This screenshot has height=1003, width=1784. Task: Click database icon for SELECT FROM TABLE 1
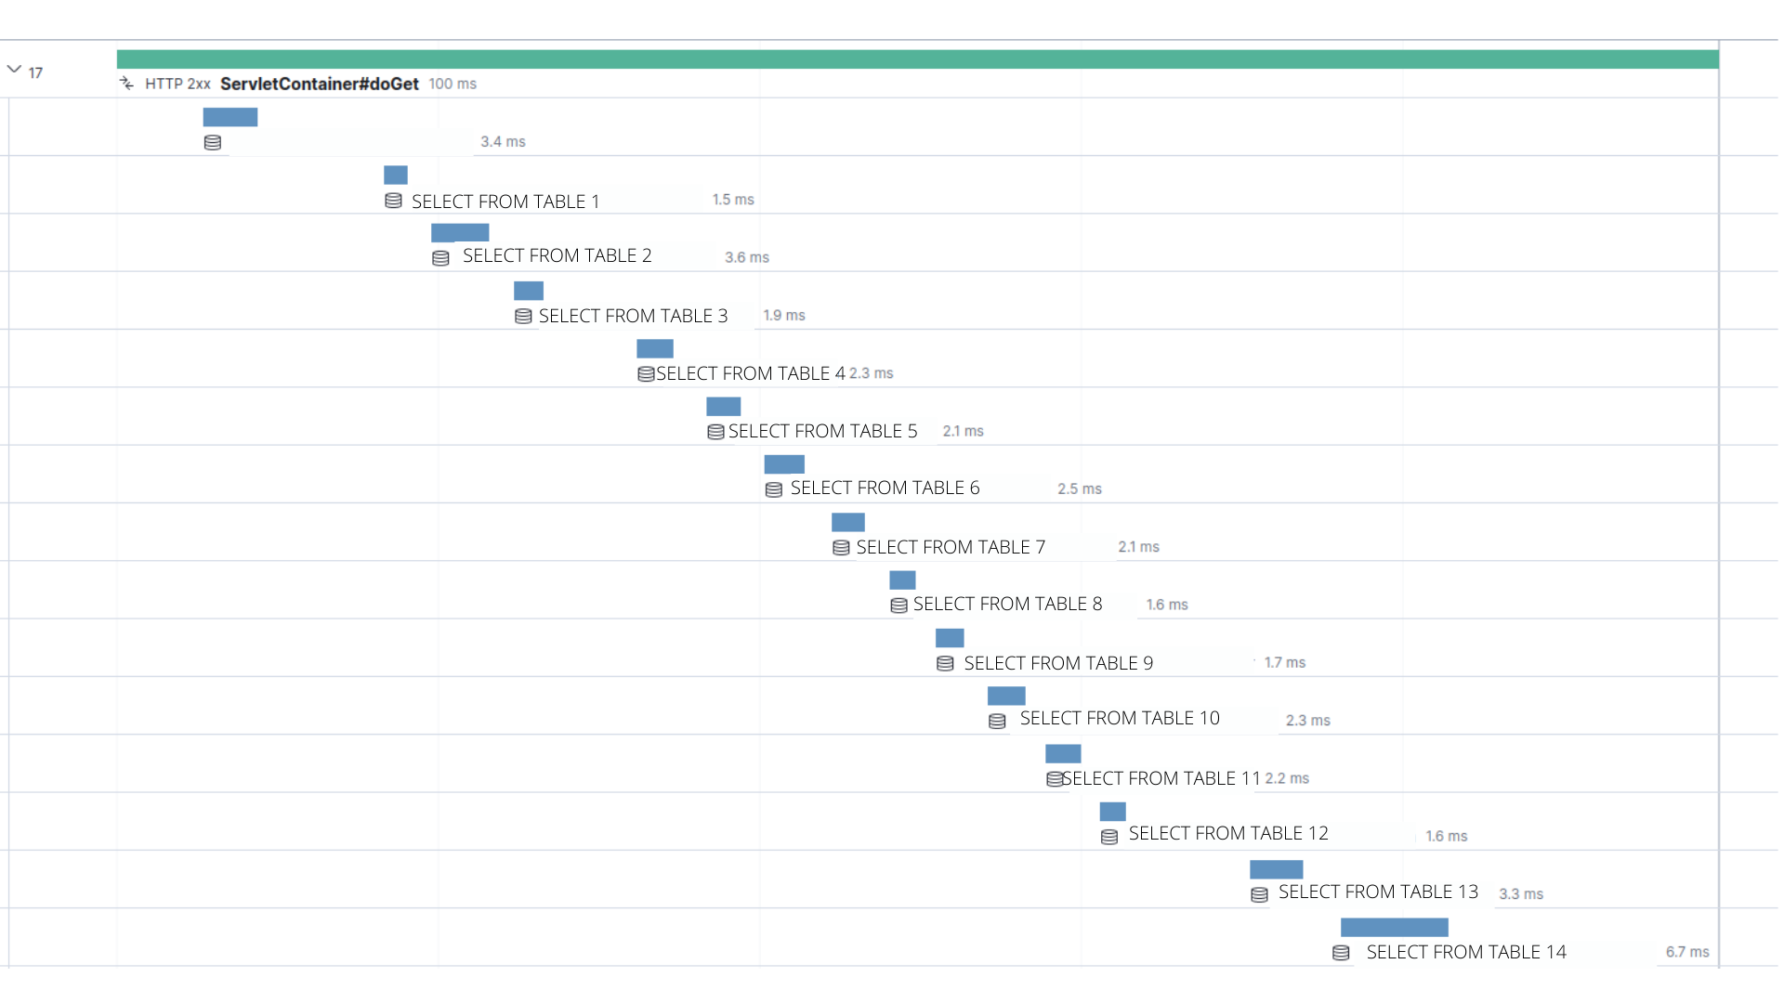(393, 201)
